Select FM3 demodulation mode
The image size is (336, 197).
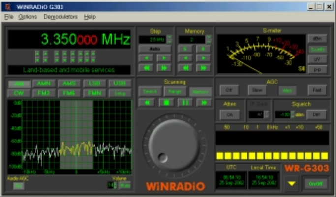[44, 93]
